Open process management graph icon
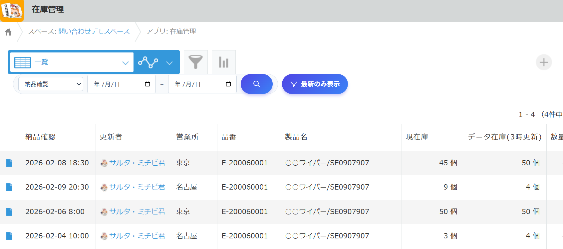The width and height of the screenshot is (563, 249). point(148,62)
